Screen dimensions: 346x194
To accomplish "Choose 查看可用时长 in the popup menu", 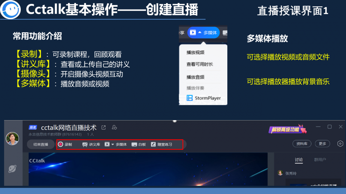I will 200,64.
